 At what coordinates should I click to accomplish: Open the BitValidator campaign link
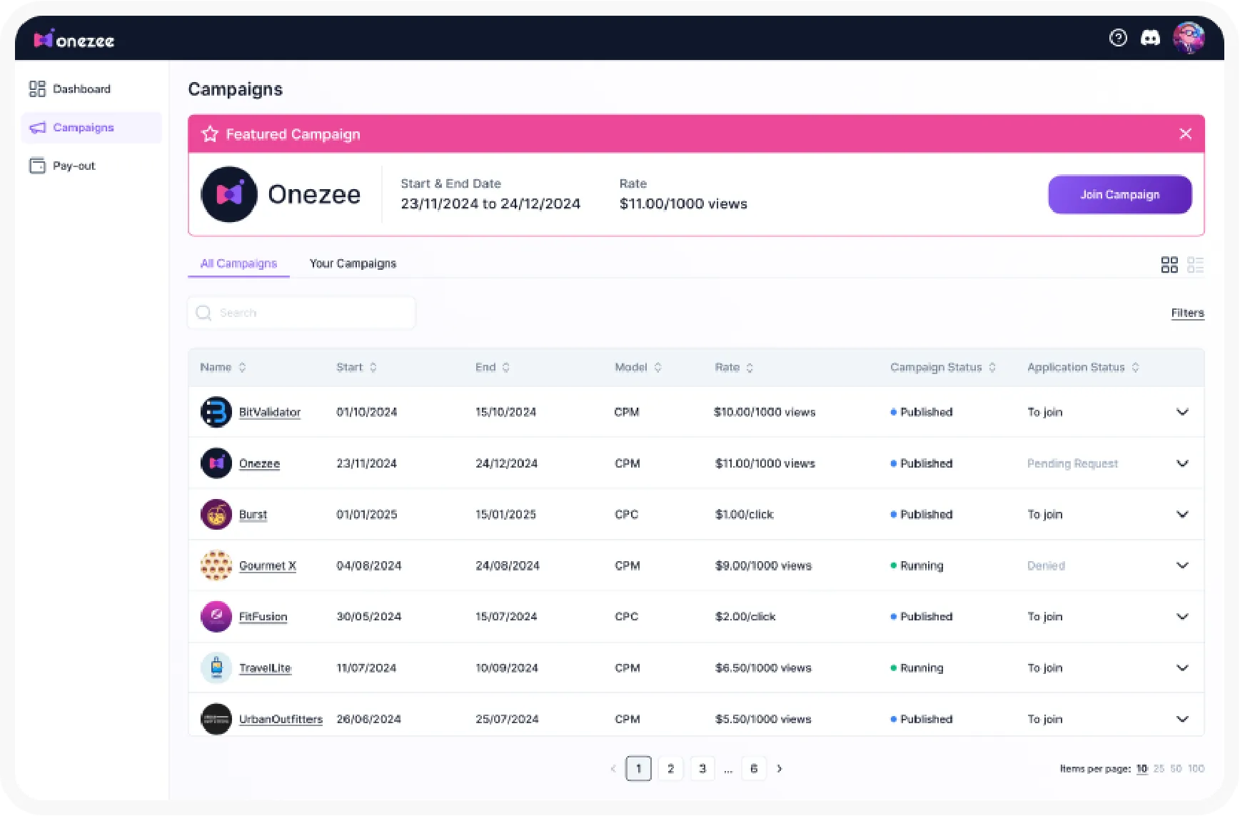[x=270, y=412]
